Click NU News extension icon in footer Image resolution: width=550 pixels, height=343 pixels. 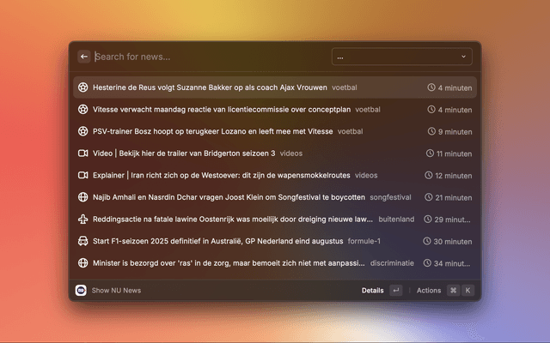(x=82, y=291)
